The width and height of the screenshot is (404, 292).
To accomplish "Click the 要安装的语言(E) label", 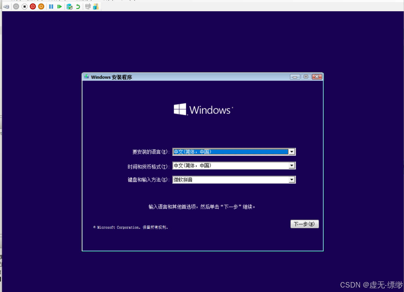I will point(151,152).
